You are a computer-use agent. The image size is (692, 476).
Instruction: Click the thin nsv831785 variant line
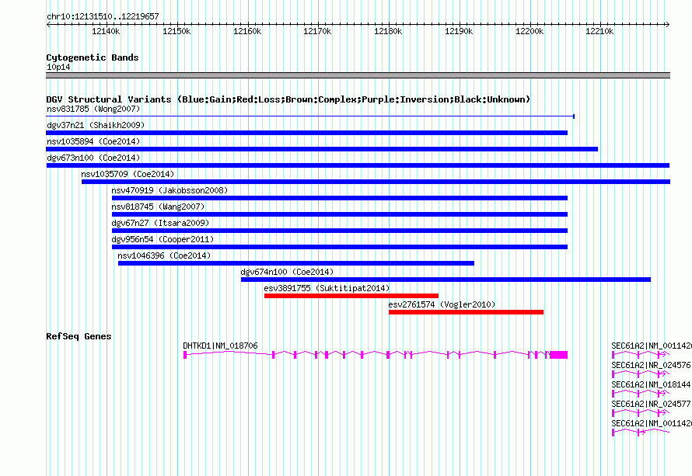[310, 116]
